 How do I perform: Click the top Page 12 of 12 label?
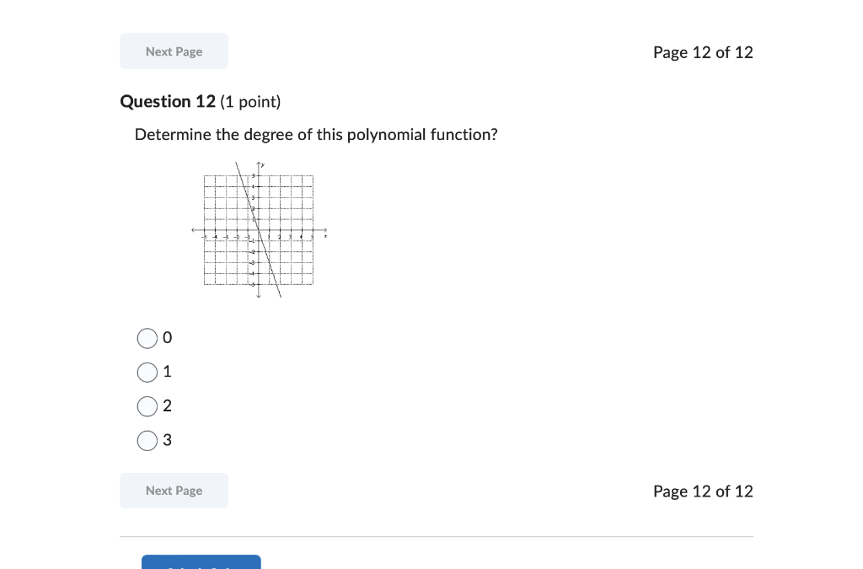click(x=703, y=52)
